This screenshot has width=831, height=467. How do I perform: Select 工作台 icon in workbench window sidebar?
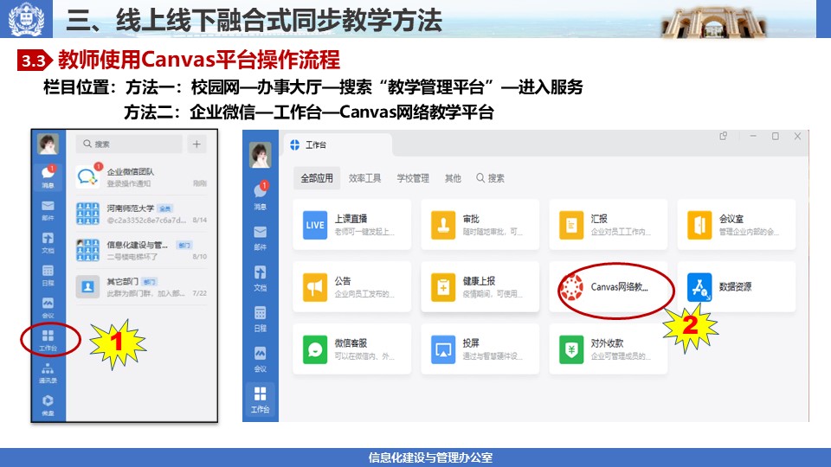click(x=261, y=400)
